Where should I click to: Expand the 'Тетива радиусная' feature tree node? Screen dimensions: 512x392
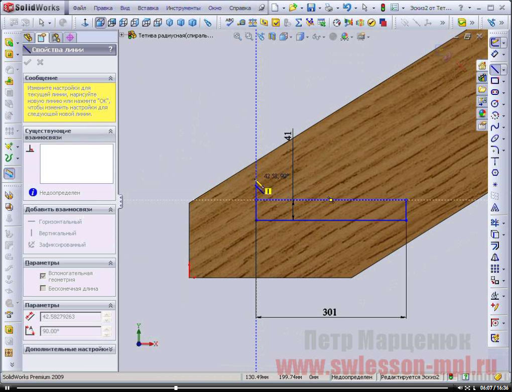pos(122,35)
